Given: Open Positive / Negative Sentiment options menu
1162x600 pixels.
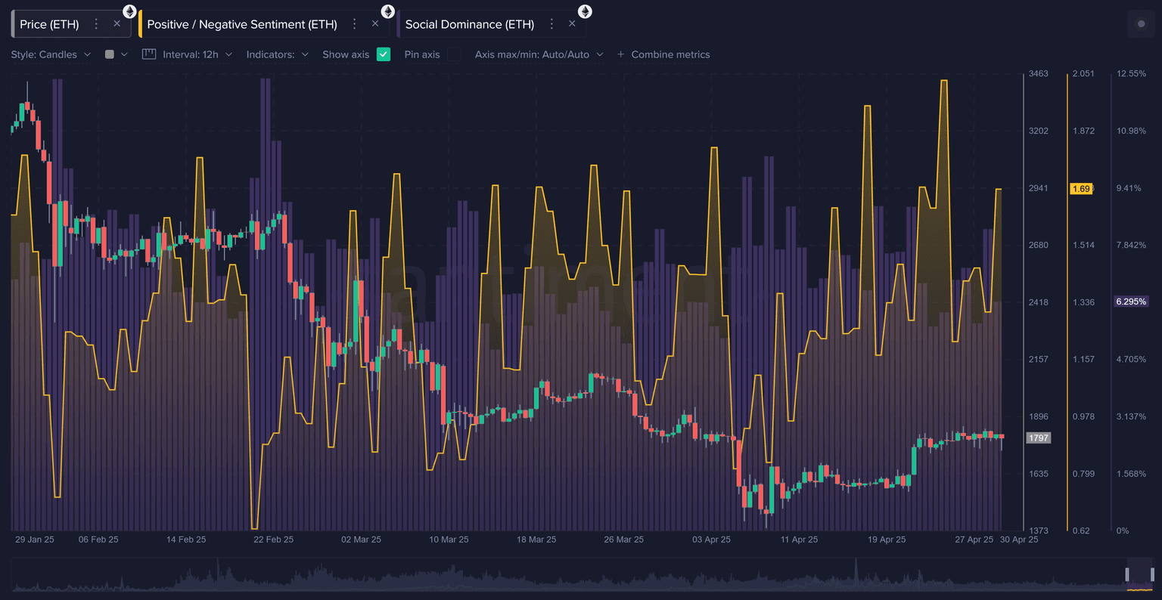Looking at the screenshot, I should click(354, 24).
